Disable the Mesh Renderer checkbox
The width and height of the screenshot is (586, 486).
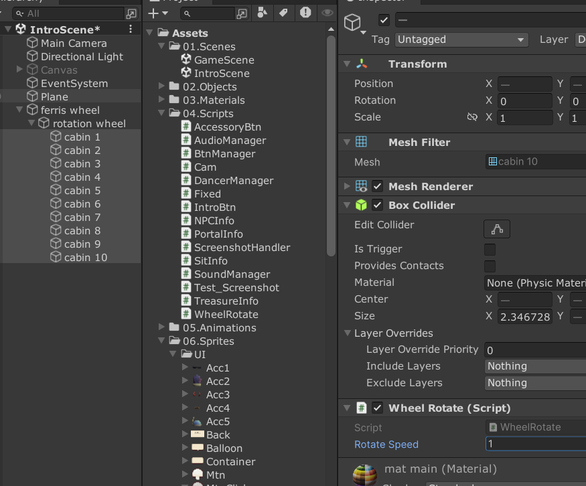378,186
